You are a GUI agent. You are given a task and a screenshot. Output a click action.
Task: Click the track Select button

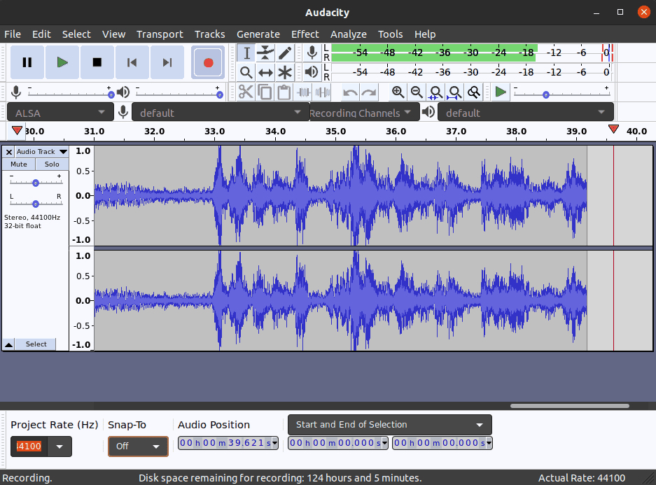[x=36, y=344]
